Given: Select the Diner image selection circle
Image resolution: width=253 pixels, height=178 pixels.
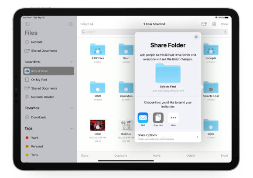Looking at the screenshot, I should click(98, 128).
